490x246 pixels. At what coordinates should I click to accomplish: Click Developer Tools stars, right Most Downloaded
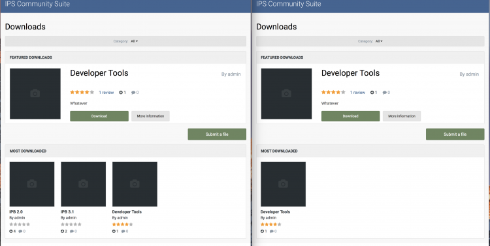tap(271, 224)
